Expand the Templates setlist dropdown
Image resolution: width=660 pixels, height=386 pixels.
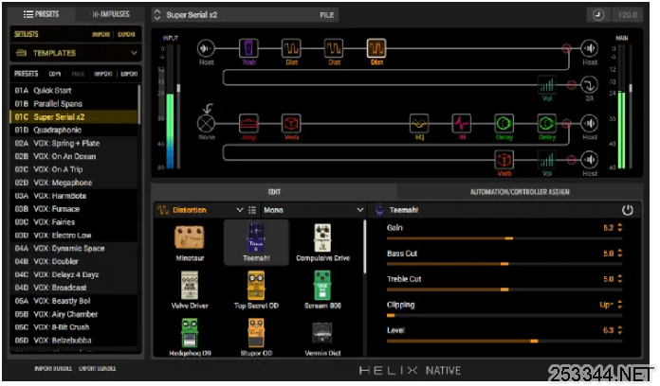[x=76, y=53]
